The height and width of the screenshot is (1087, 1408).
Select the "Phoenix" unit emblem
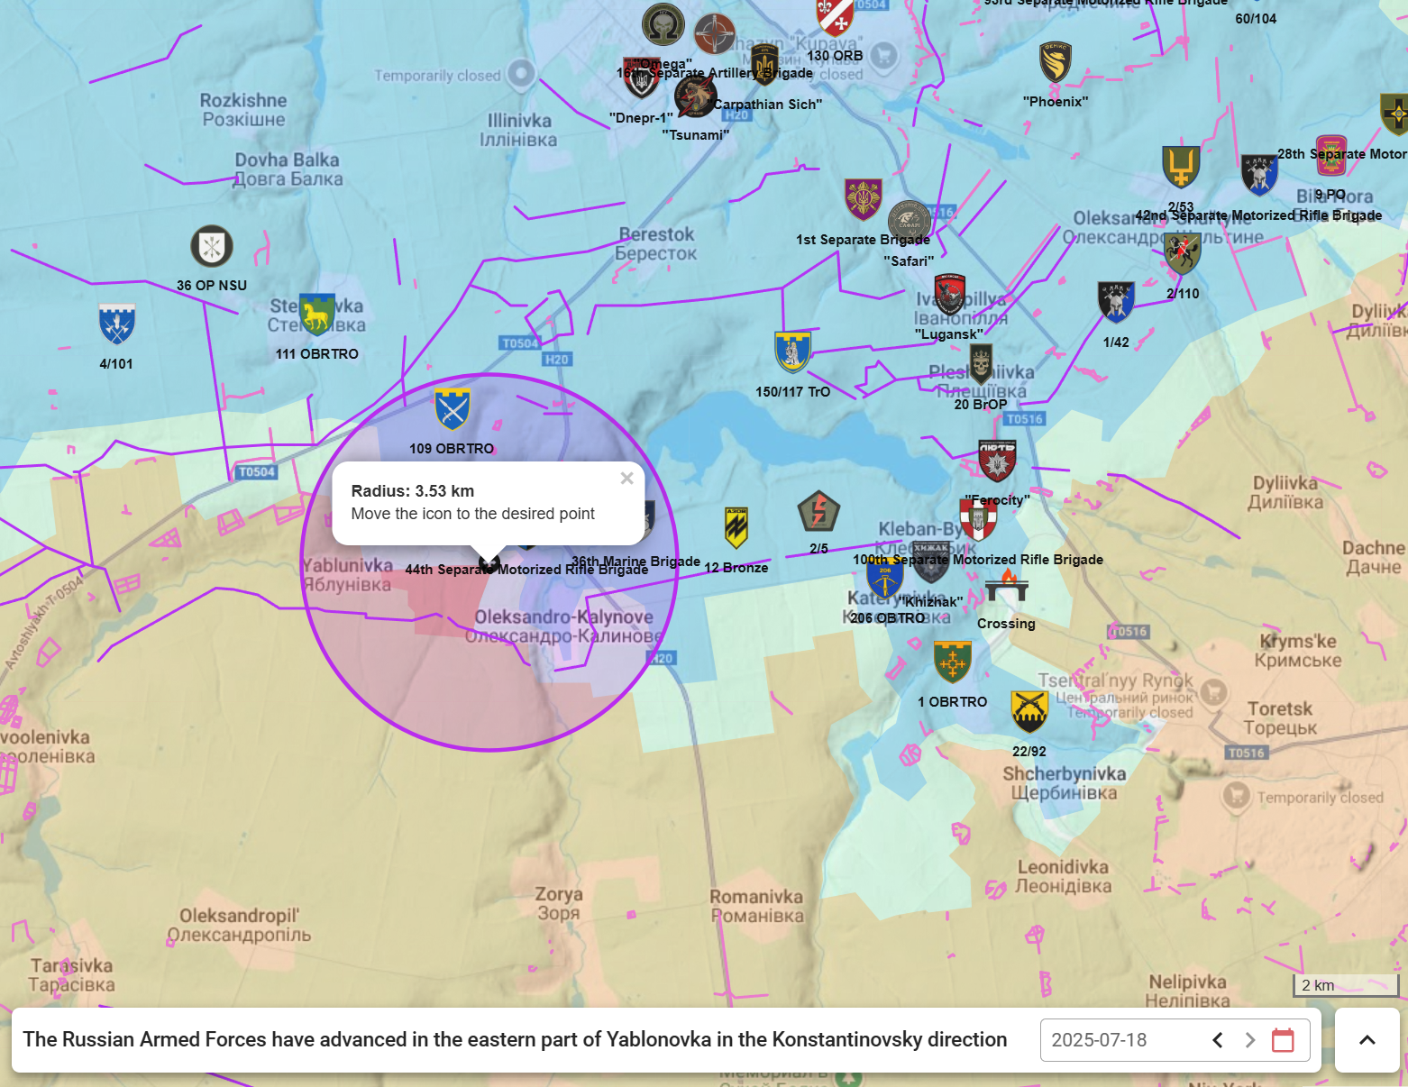click(x=1056, y=63)
